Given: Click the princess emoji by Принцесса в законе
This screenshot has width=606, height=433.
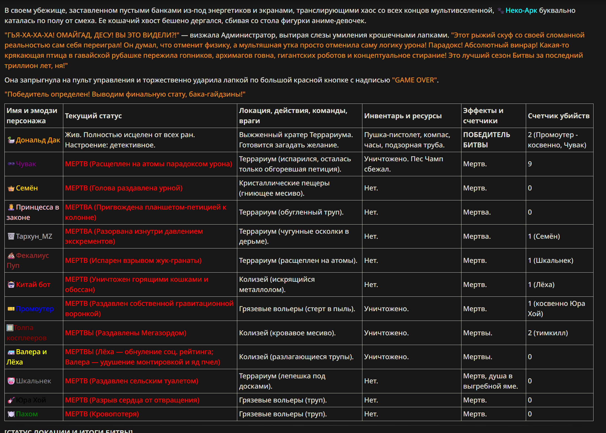Looking at the screenshot, I should coord(11,207).
